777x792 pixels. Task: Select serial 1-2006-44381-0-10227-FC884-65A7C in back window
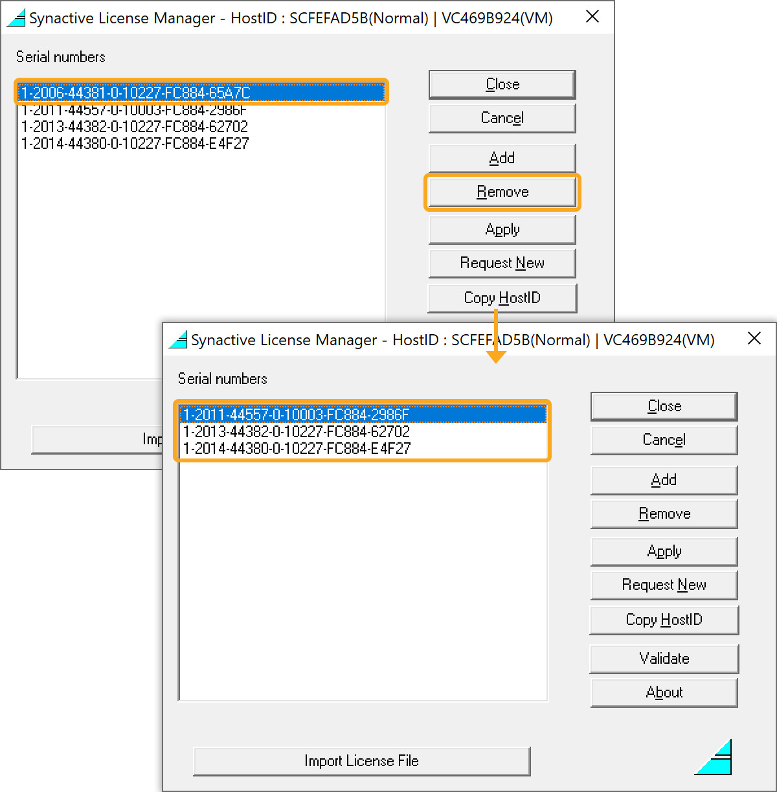tap(201, 93)
